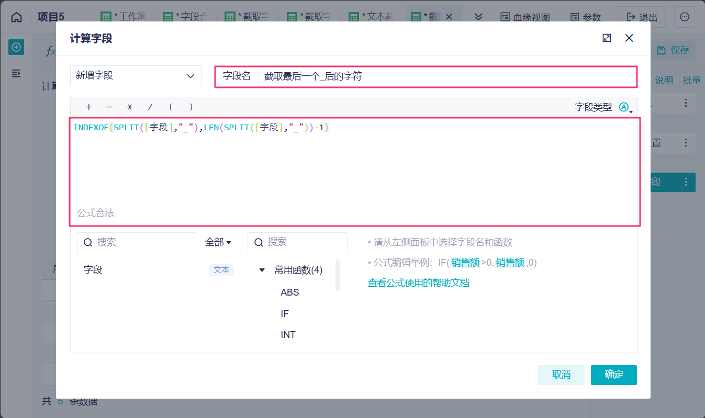
Task: Open the 新增字段 dropdown
Action: click(x=136, y=76)
